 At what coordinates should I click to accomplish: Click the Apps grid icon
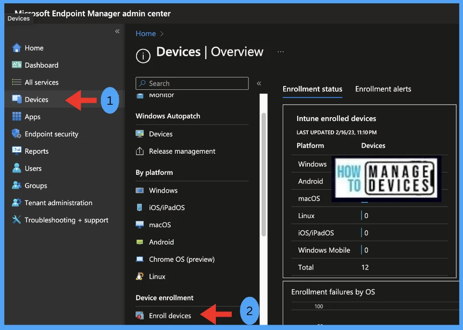pos(16,117)
